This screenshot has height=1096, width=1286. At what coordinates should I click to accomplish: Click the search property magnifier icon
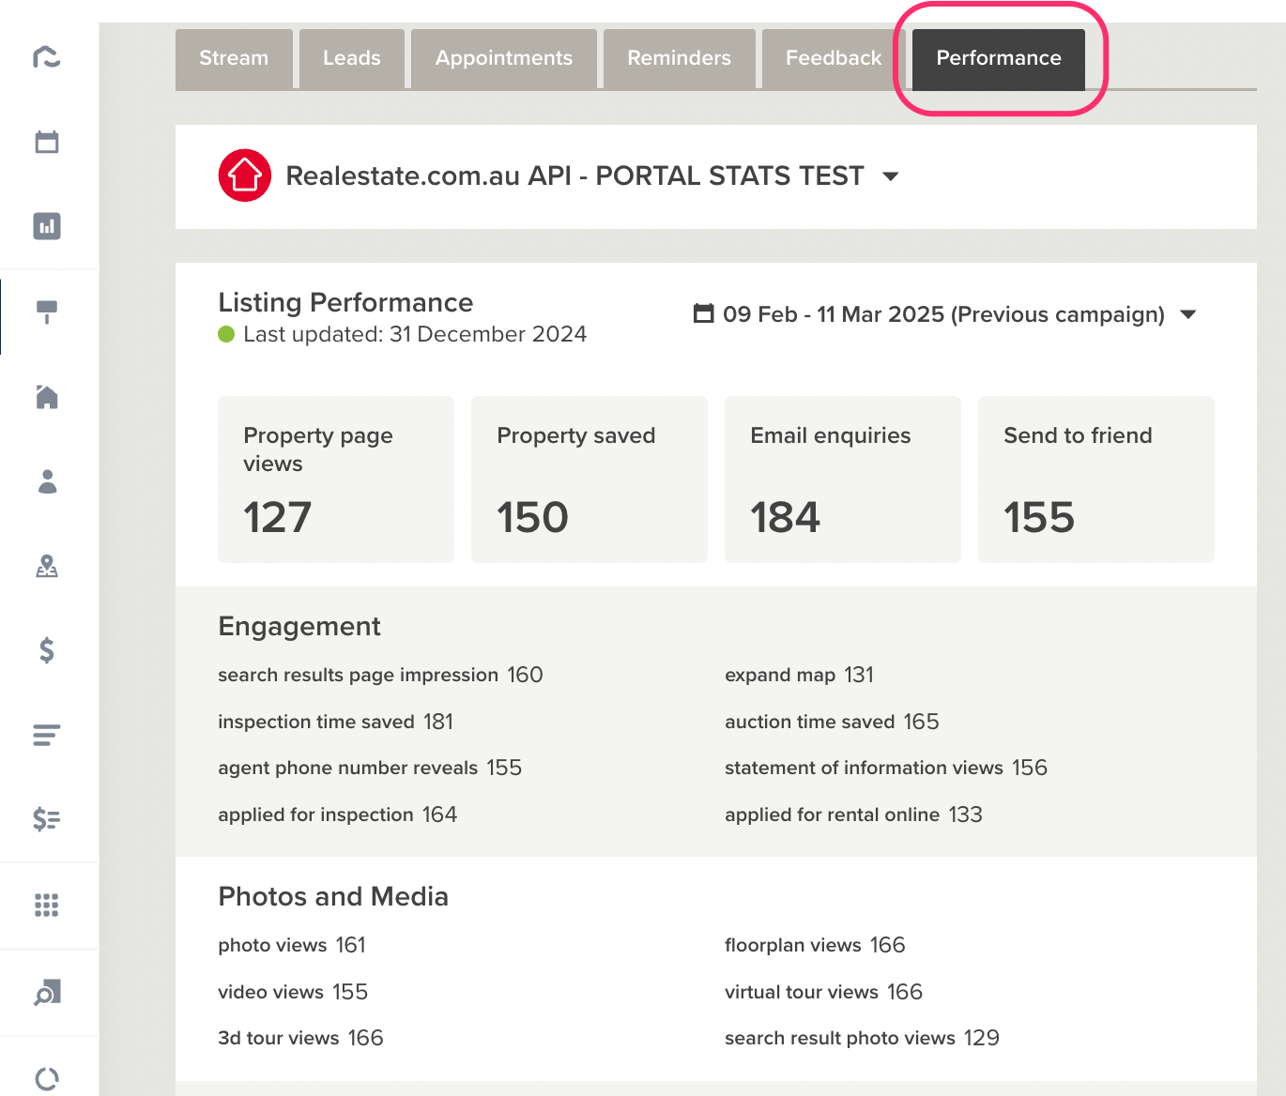pyautogui.click(x=47, y=992)
